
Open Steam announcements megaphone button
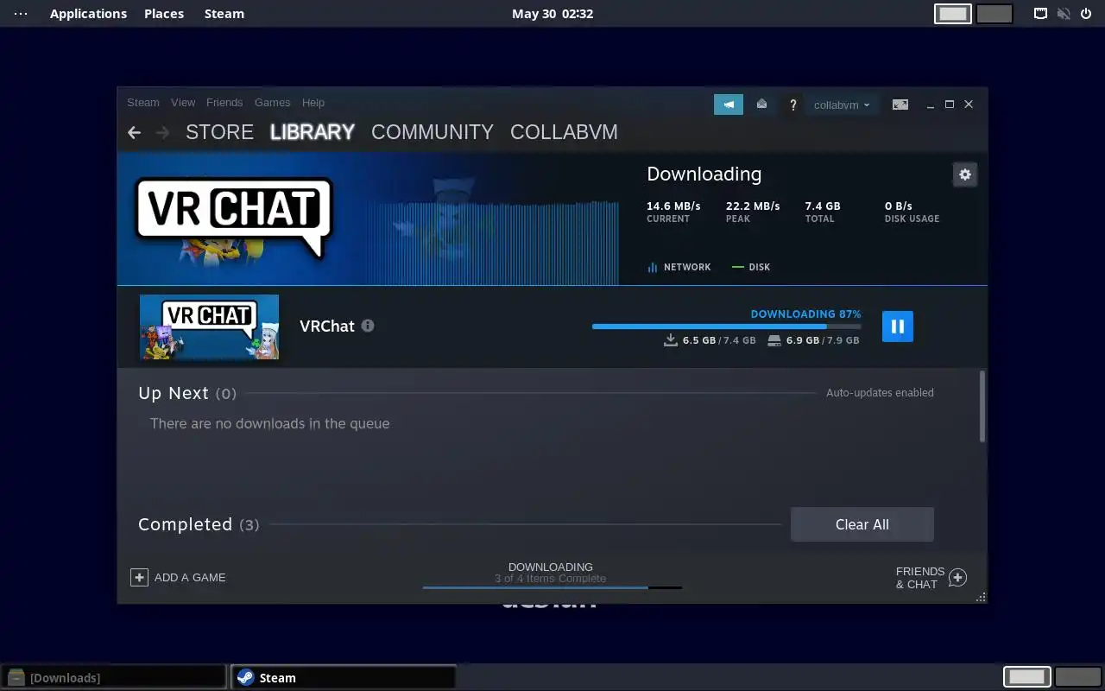point(729,105)
